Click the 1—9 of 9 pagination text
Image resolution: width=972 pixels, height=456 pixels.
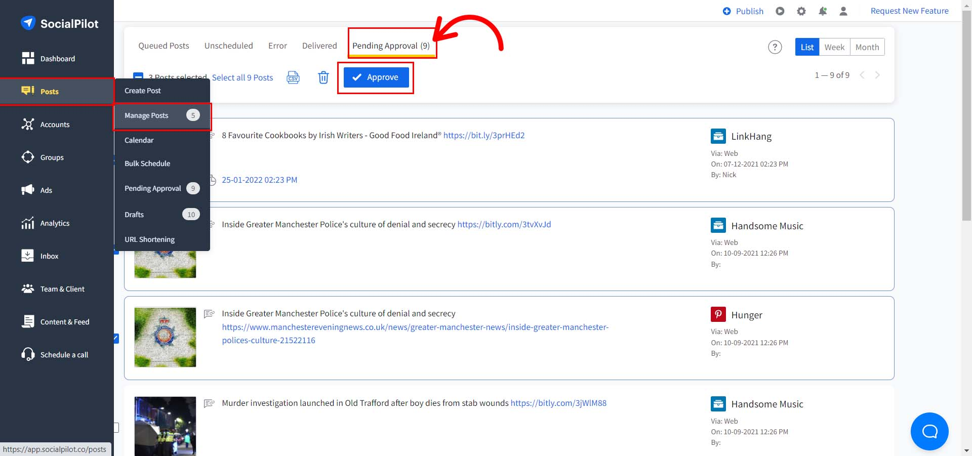pos(832,75)
